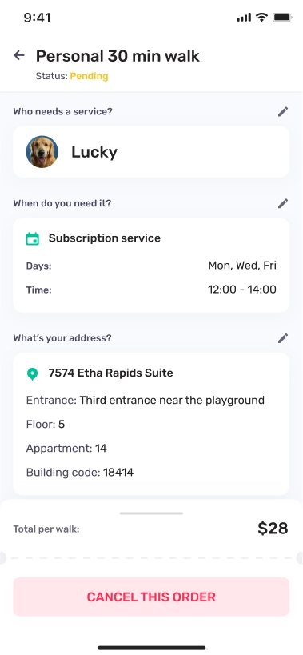Select the Lucky pet card

coord(151,152)
